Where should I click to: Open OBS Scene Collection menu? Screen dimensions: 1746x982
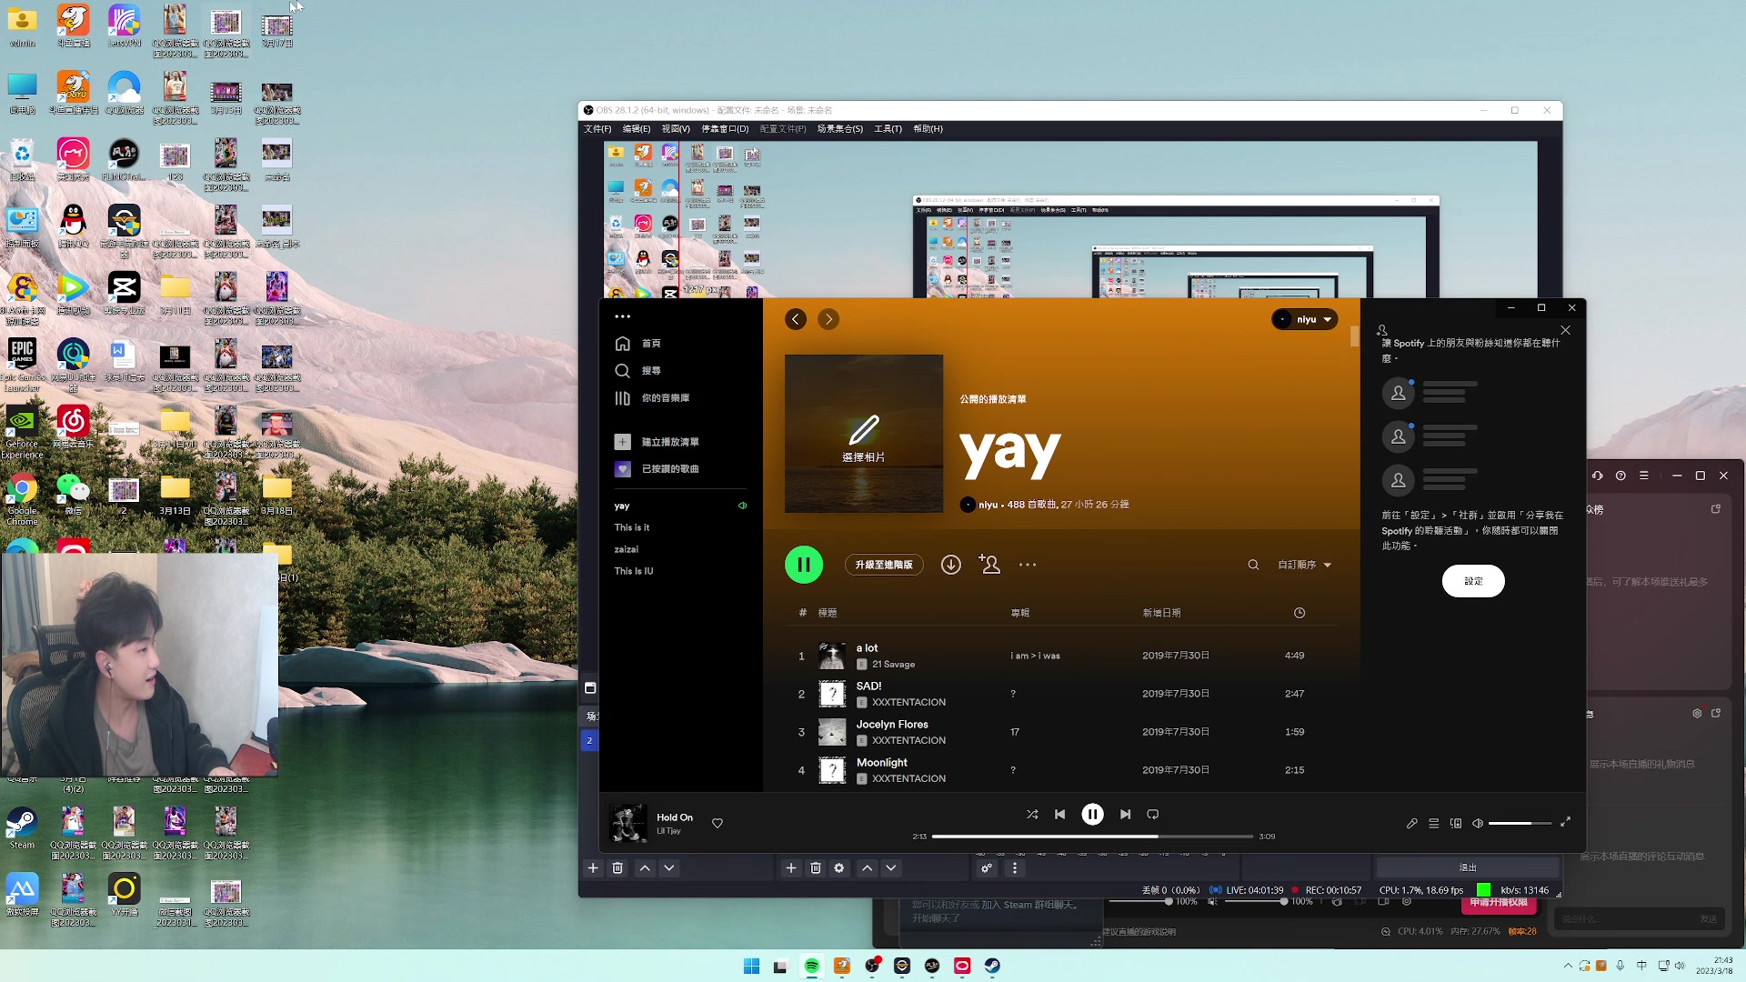(x=839, y=129)
